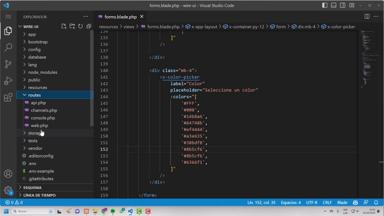
Task: Open editor more actions ellipsis
Action: (376, 16)
